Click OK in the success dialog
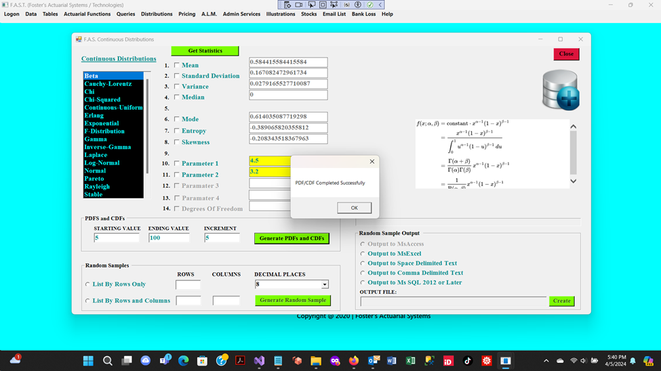 coord(354,208)
